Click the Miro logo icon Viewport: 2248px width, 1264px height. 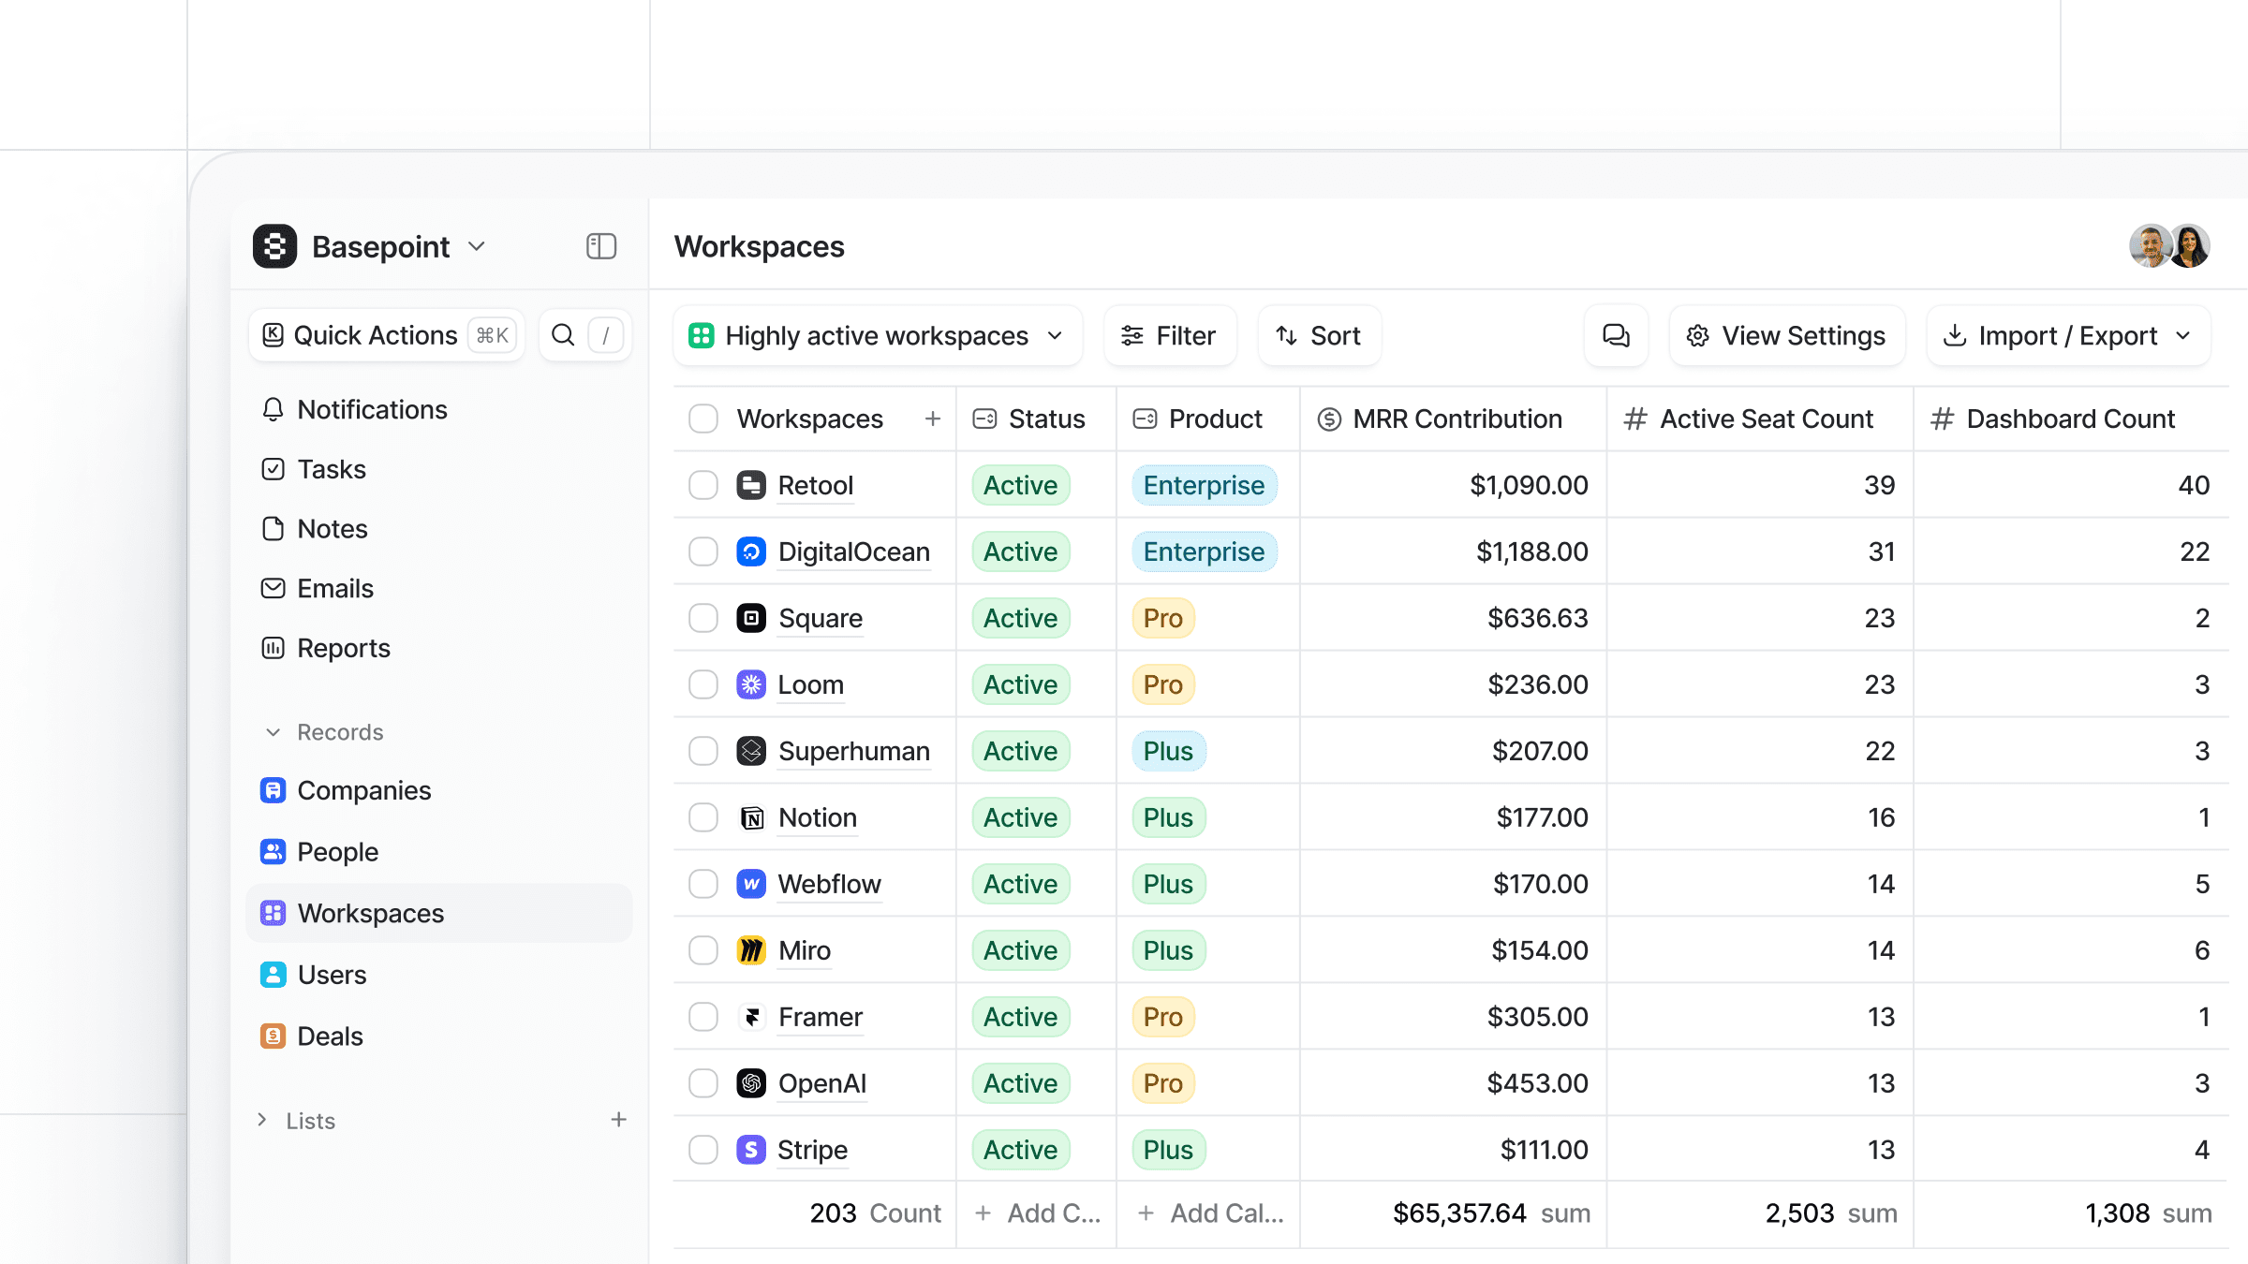tap(751, 950)
